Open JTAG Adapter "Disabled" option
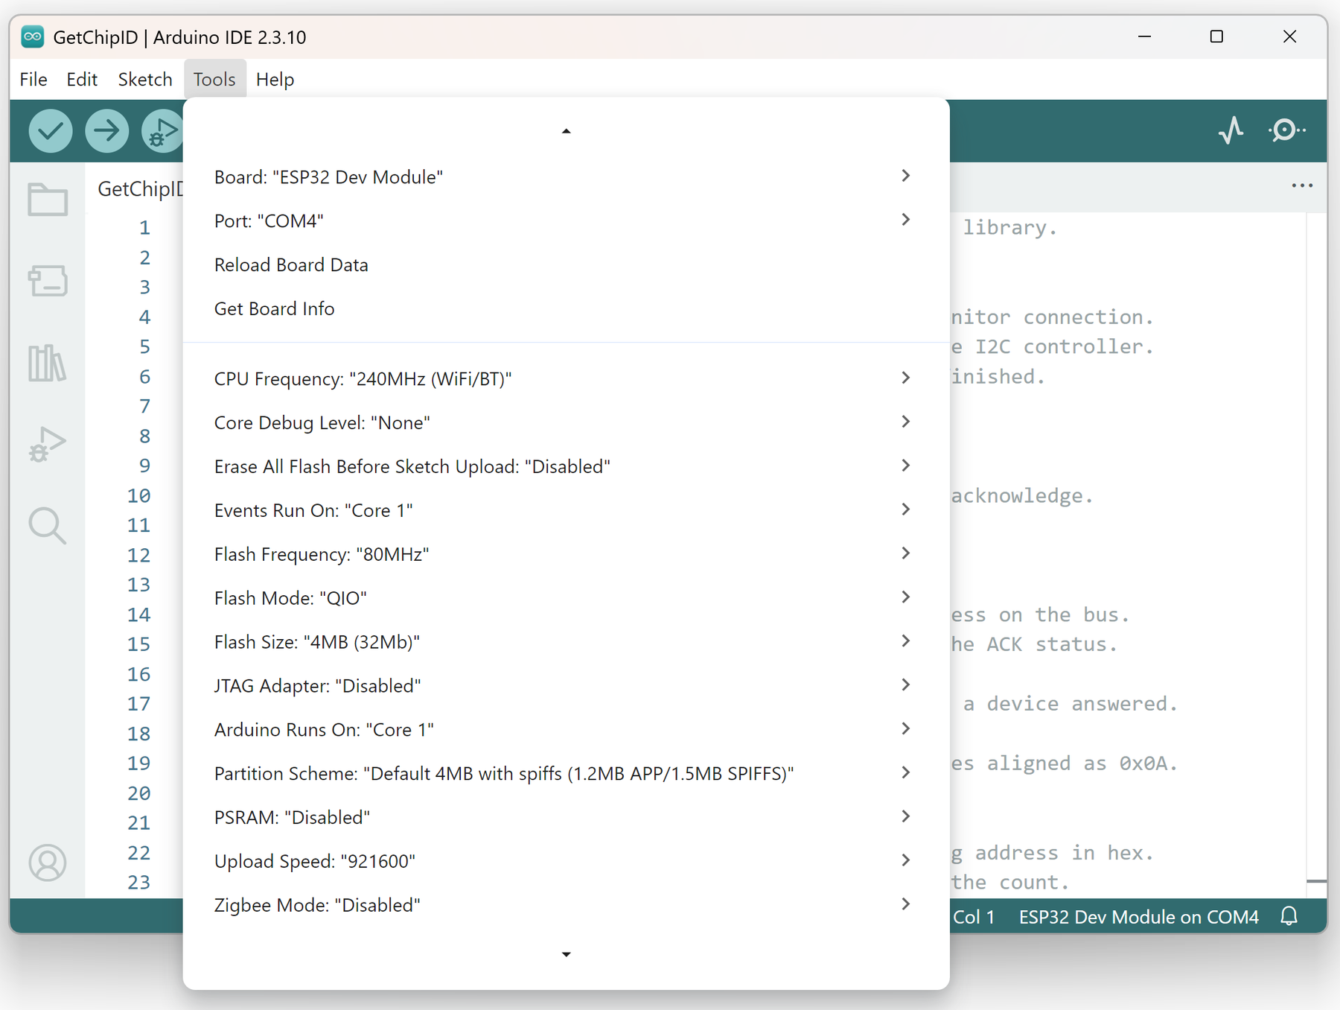The height and width of the screenshot is (1010, 1340). point(566,686)
